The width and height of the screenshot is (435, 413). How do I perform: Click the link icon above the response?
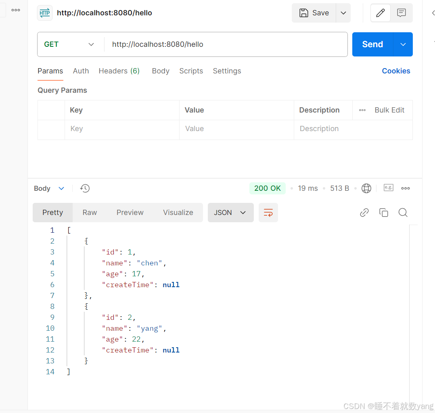tap(364, 212)
